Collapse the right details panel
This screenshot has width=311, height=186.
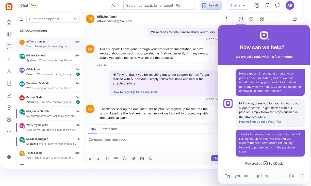coord(294,19)
